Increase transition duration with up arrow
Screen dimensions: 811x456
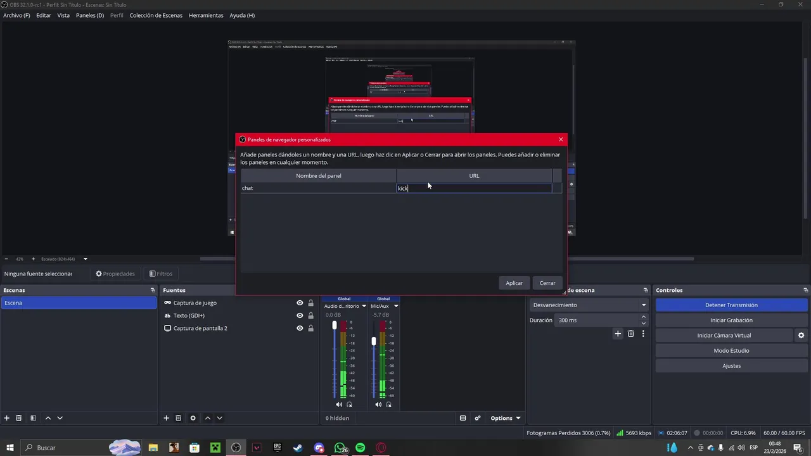pos(644,317)
